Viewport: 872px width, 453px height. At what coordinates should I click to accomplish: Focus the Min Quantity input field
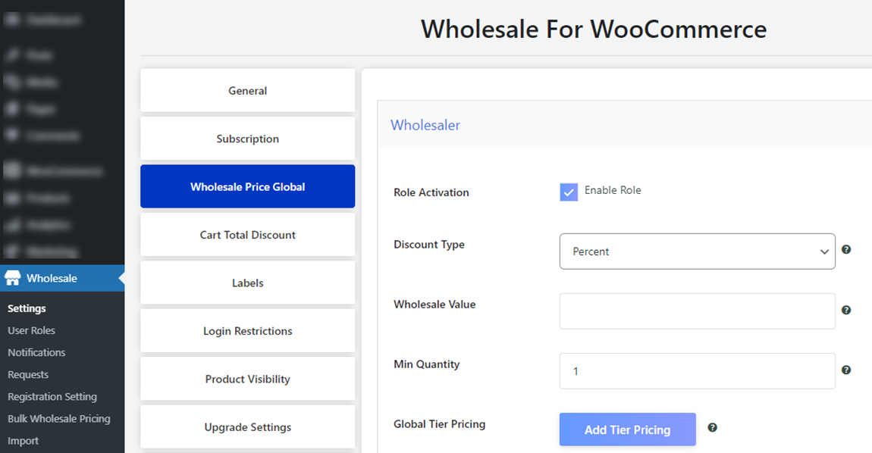tap(697, 371)
